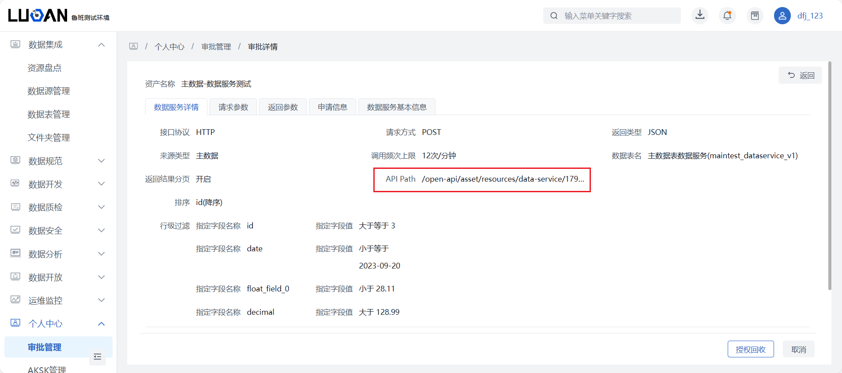The image size is (842, 373).
Task: Expand the 数据开发 menu section
Action: [101, 184]
